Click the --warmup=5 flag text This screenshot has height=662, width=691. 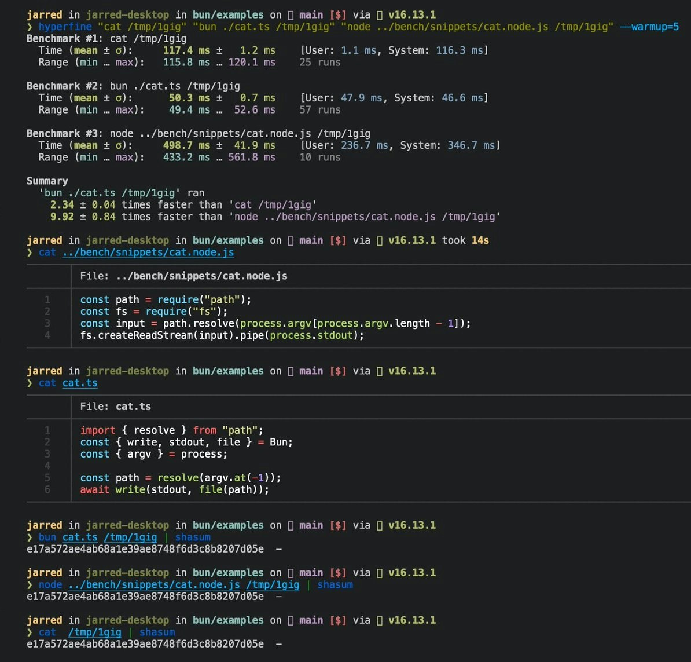click(x=649, y=27)
